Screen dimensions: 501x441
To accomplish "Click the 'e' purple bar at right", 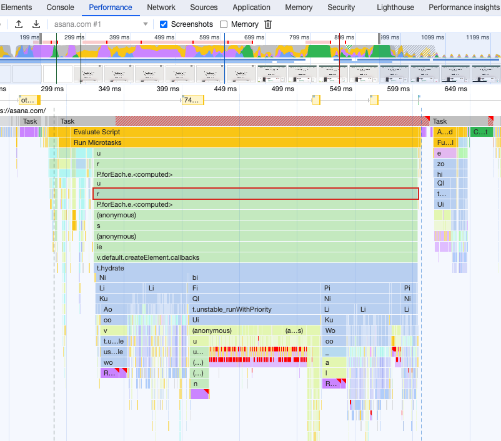I will (x=445, y=154).
